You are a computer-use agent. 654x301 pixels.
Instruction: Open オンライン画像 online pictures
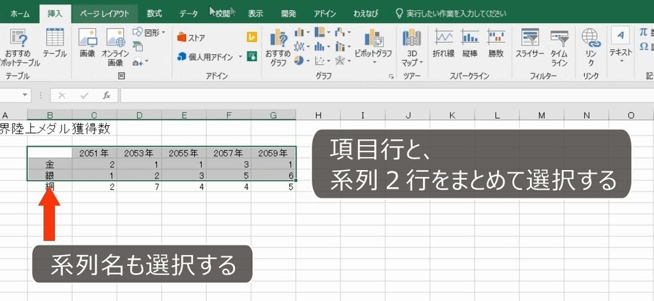pyautogui.click(x=115, y=48)
